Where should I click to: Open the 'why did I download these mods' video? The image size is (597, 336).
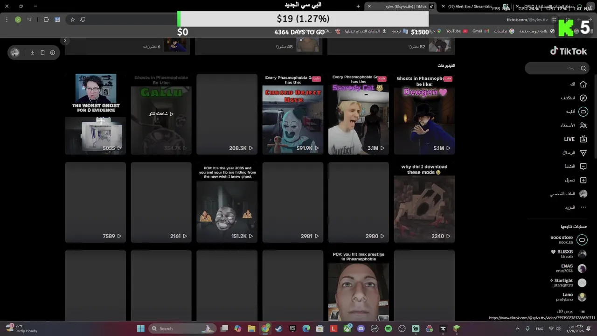tap(424, 202)
